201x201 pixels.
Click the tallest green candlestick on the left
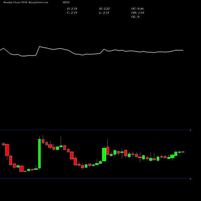click(39, 154)
